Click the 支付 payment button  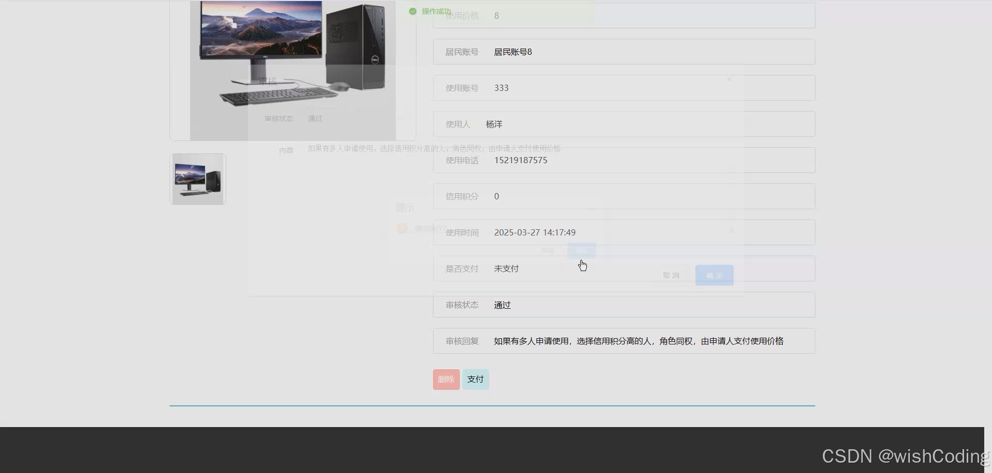pyautogui.click(x=475, y=379)
